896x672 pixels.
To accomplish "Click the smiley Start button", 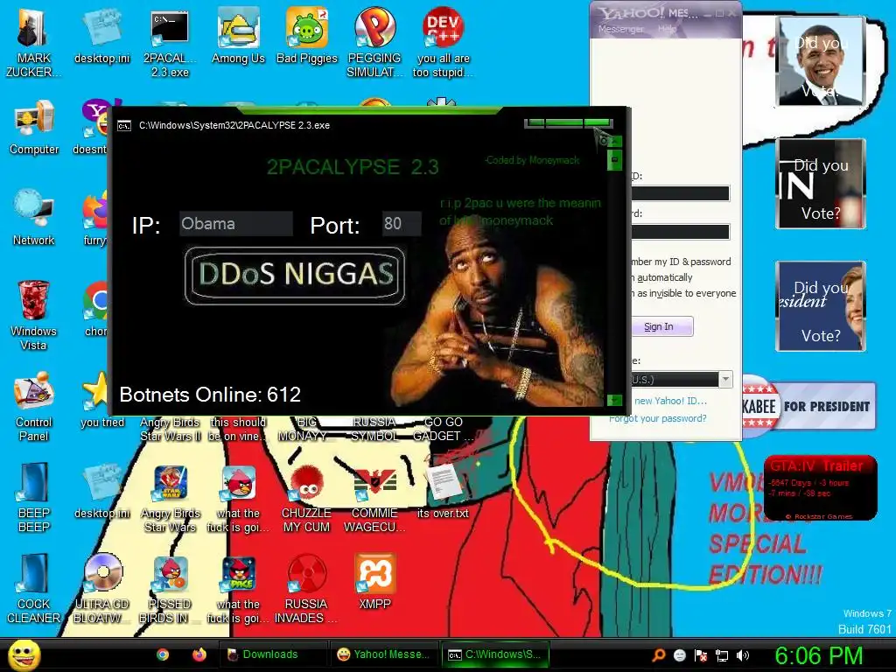I will tap(24, 654).
